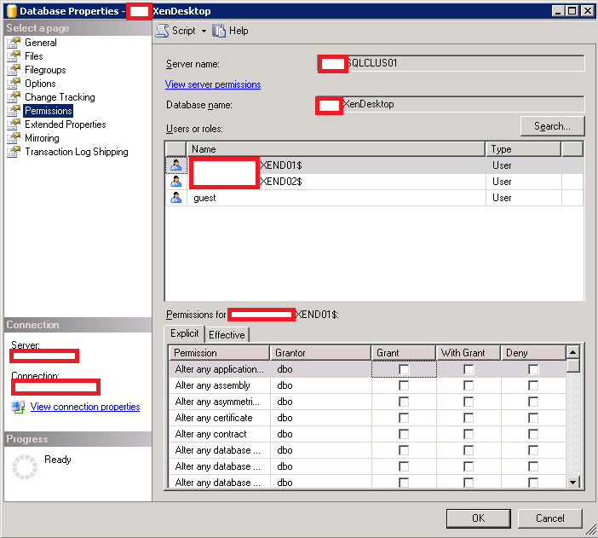Select the guest user icon row
This screenshot has height=538, width=598.
(x=175, y=198)
